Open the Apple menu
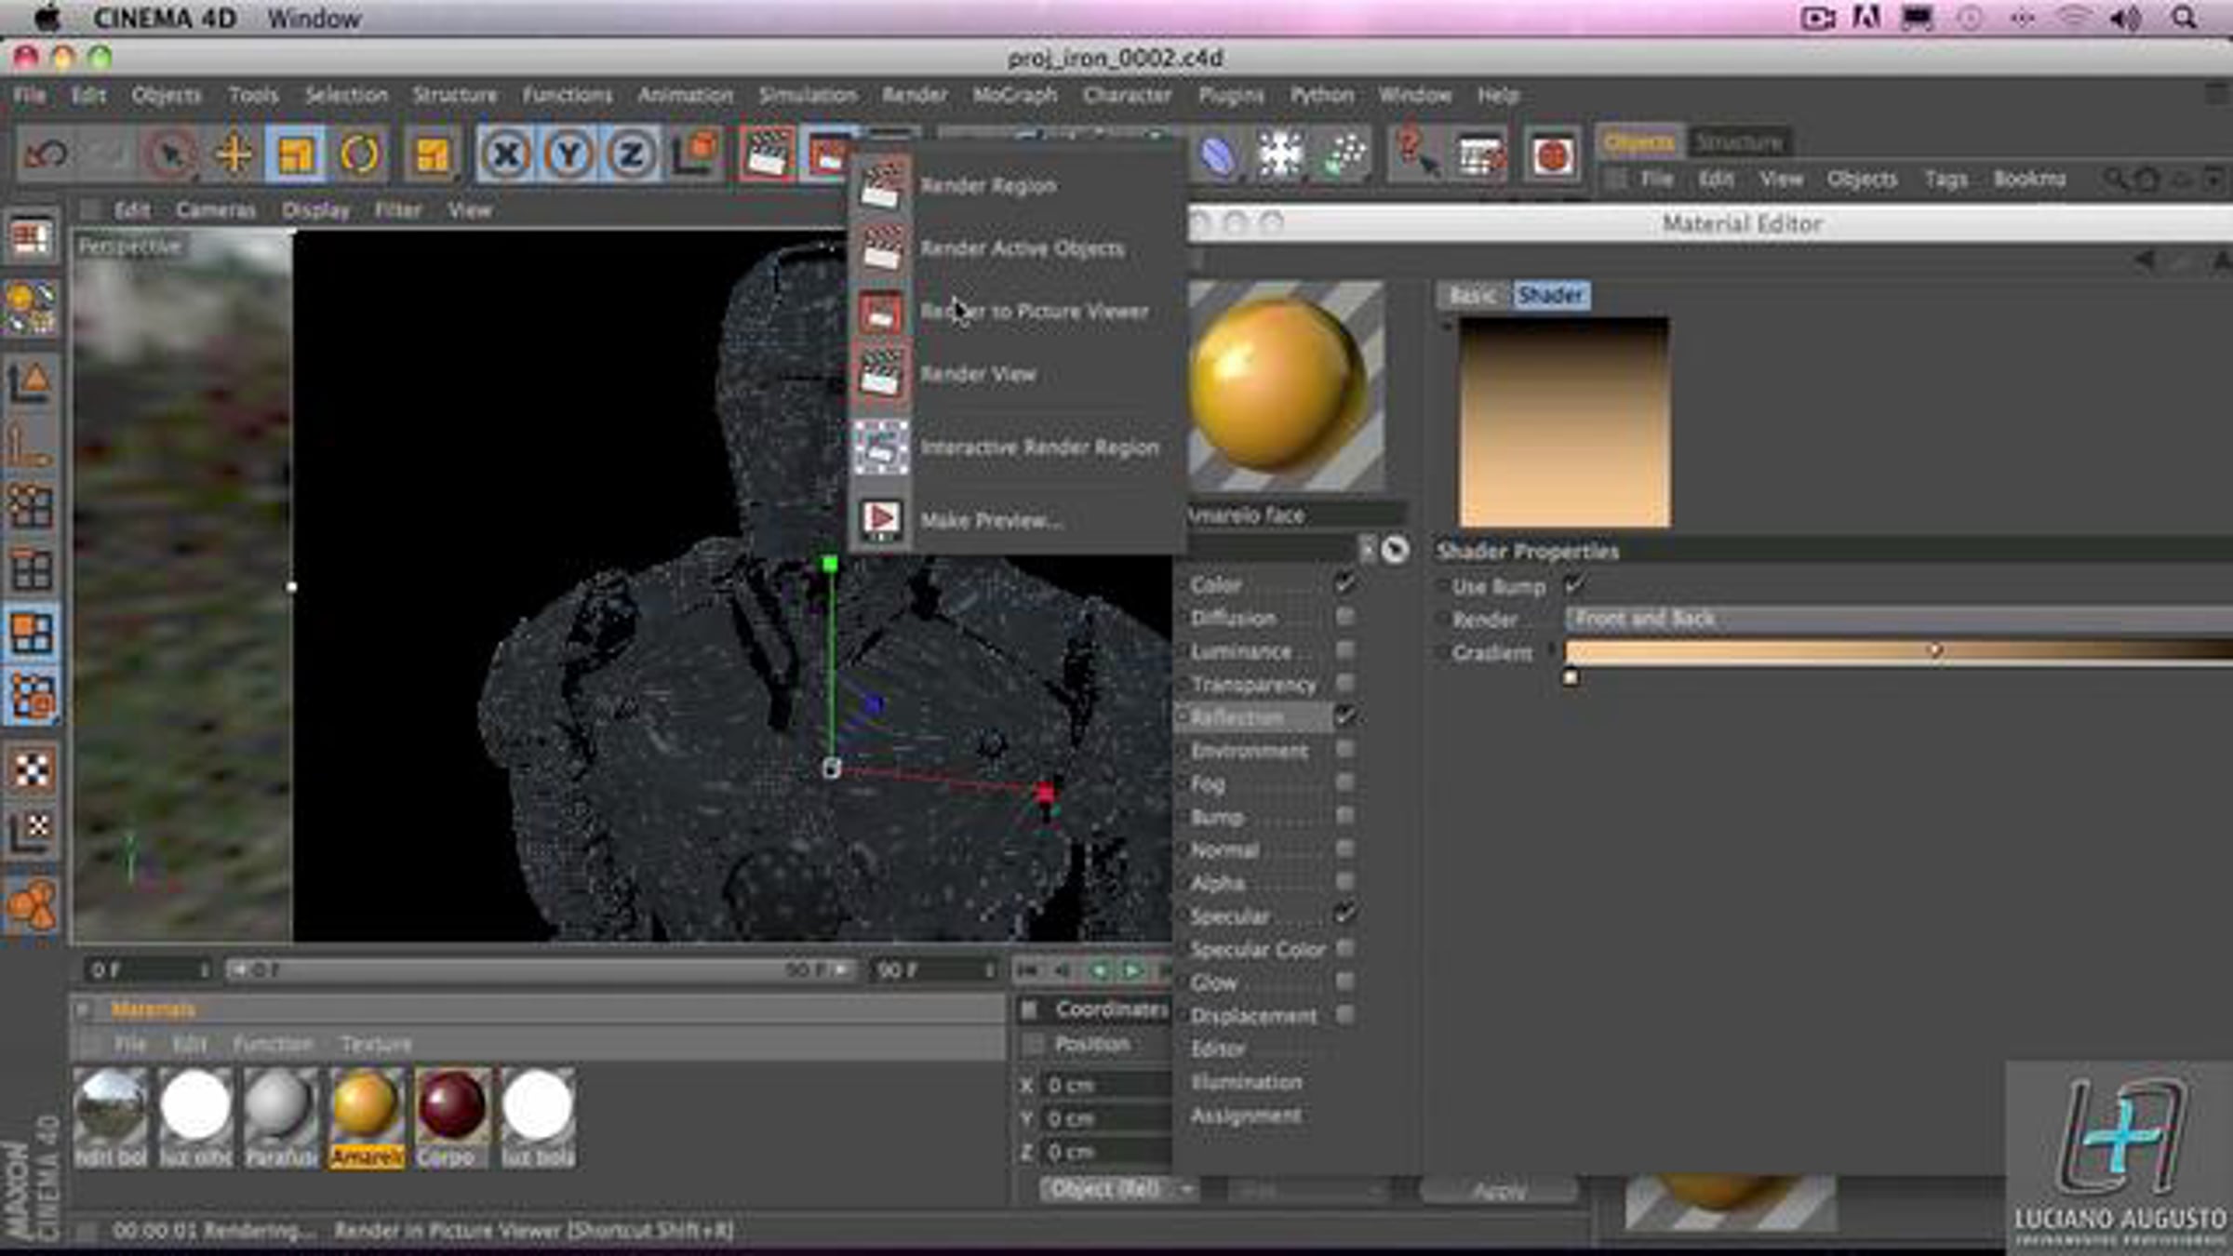The width and height of the screenshot is (2233, 1256). click(x=46, y=18)
